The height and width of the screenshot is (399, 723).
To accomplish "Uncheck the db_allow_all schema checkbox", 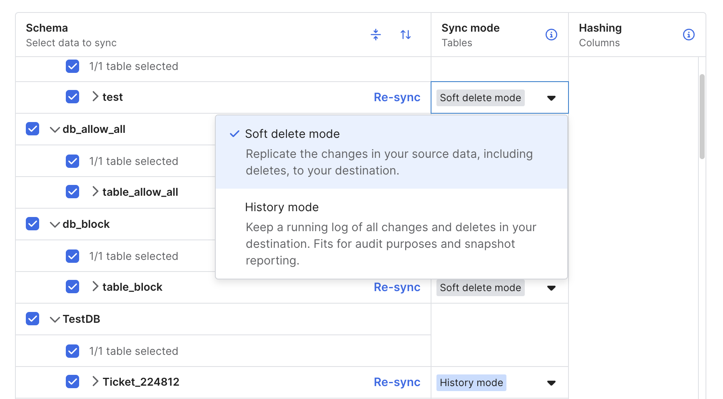I will click(x=32, y=129).
